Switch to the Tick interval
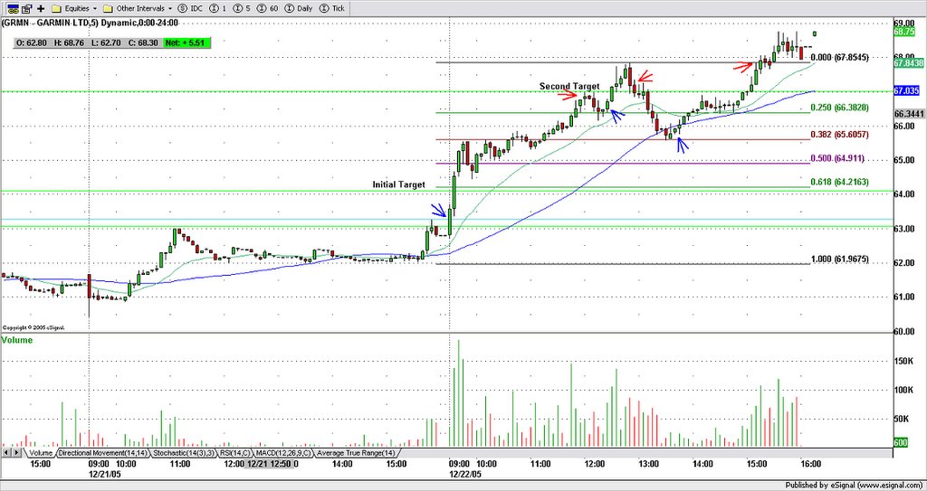 pos(333,9)
